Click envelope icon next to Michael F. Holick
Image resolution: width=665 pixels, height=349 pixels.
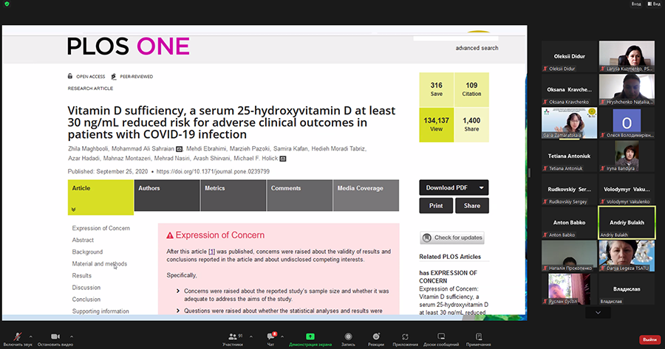click(283, 159)
